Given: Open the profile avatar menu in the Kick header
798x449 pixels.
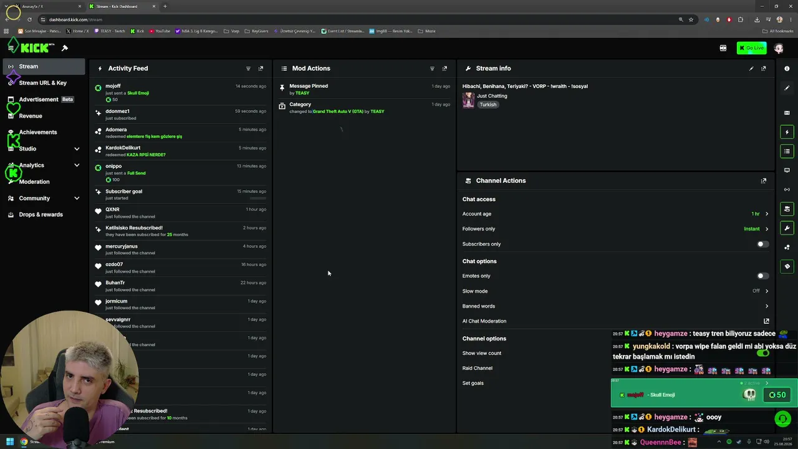Looking at the screenshot, I should 779,48.
